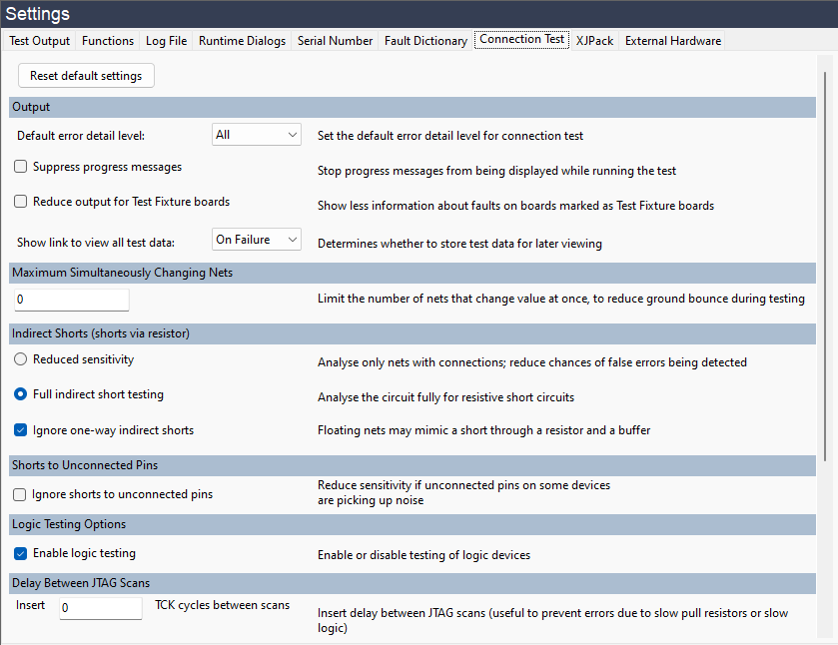The height and width of the screenshot is (645, 838).
Task: Open the Log File tab
Action: click(x=166, y=41)
